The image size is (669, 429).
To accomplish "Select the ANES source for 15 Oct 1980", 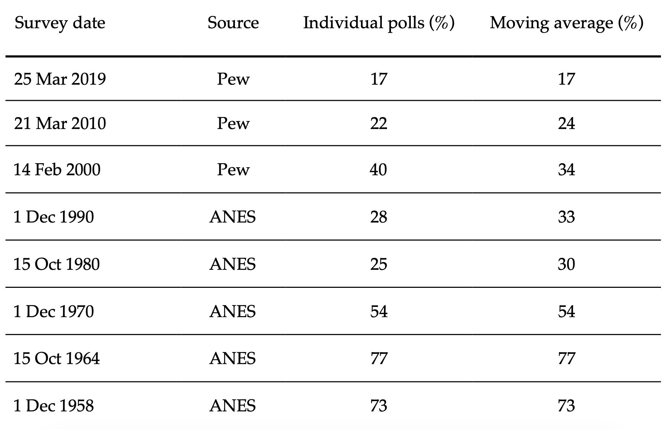I will (233, 264).
